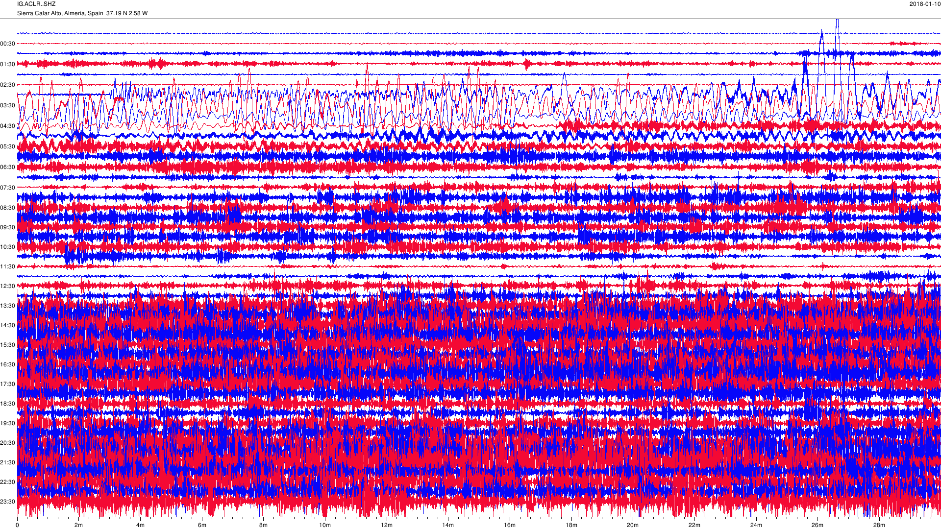Screen dimensions: 941x529
Task: Select the 13:30 time row label
Action: (8, 306)
